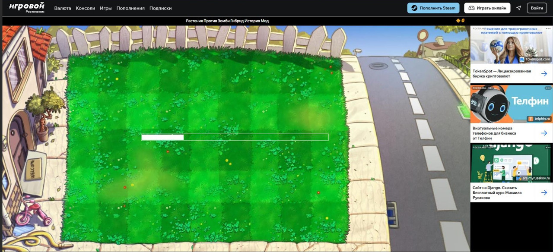Click the game title Растения Против Зомби Гибрид
The image size is (553, 252).
click(x=227, y=21)
